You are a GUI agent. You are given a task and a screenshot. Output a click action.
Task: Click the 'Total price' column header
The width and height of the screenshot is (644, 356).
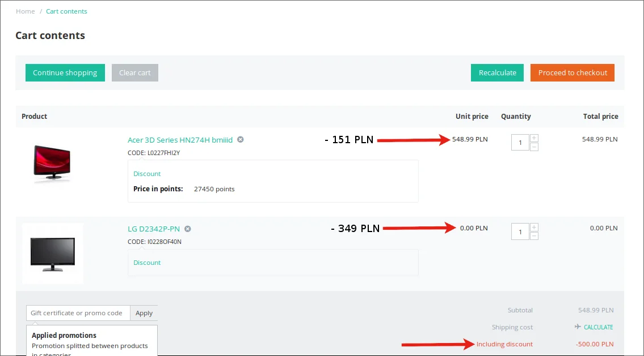pos(600,117)
